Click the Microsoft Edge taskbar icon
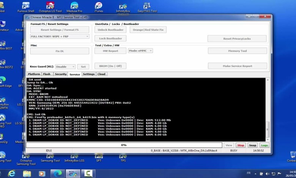 click(x=57, y=173)
